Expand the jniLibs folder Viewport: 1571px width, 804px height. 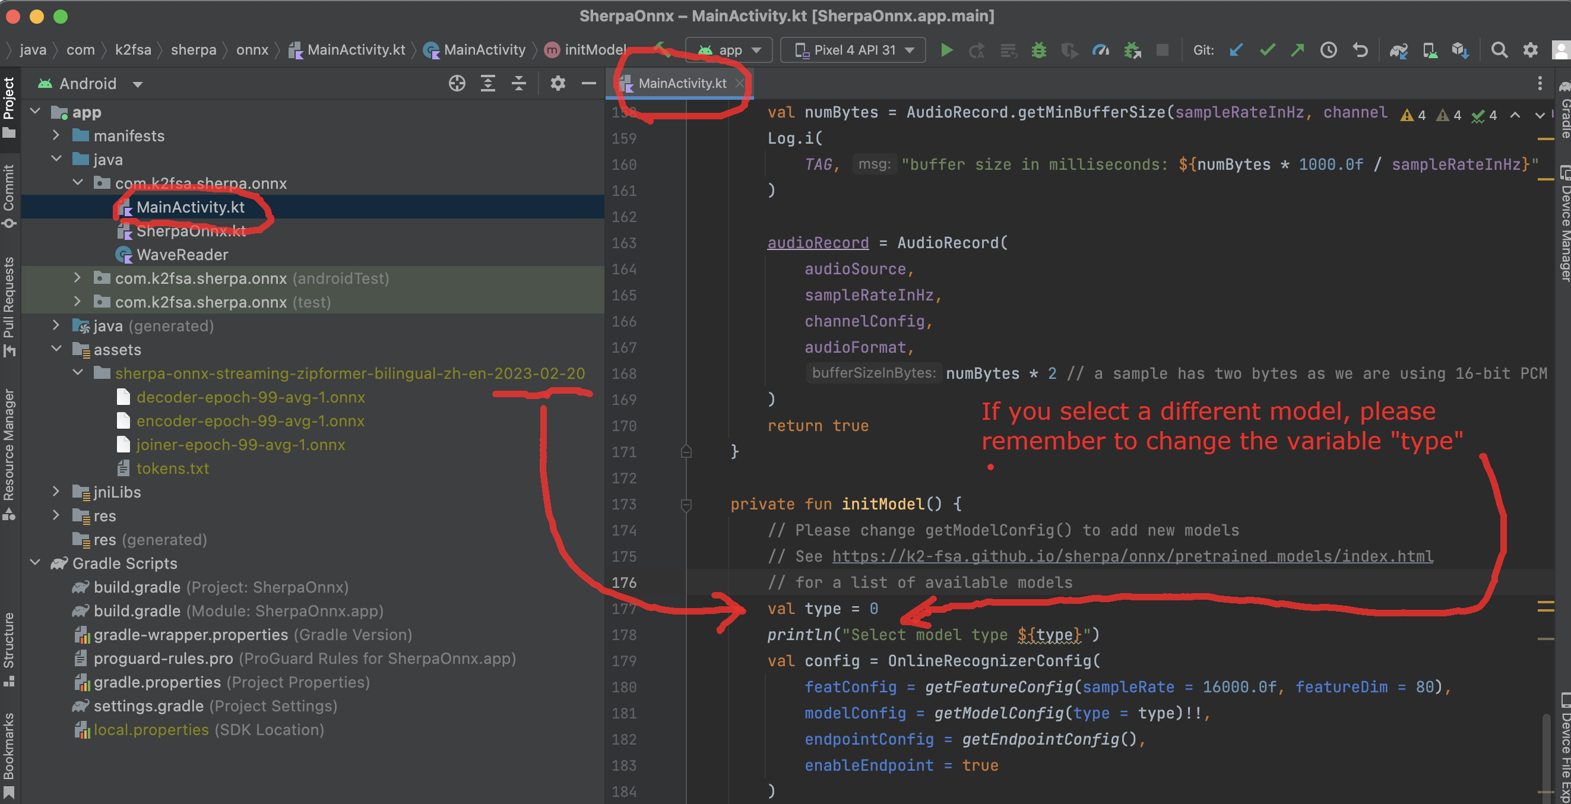coord(55,491)
